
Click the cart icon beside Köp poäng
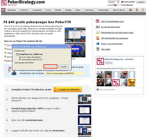pyautogui.click(x=98, y=49)
